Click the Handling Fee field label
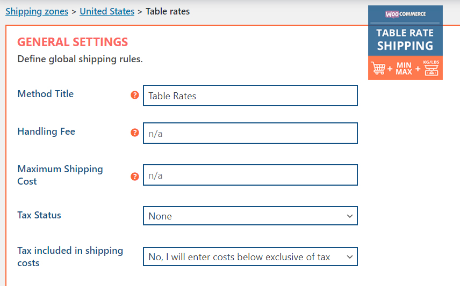The width and height of the screenshot is (460, 286). (x=46, y=131)
